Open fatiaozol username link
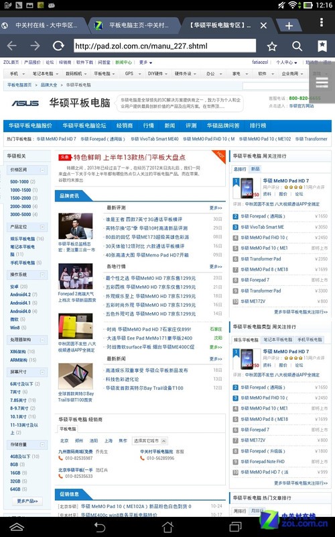The image size is (335, 537). pos(260,62)
